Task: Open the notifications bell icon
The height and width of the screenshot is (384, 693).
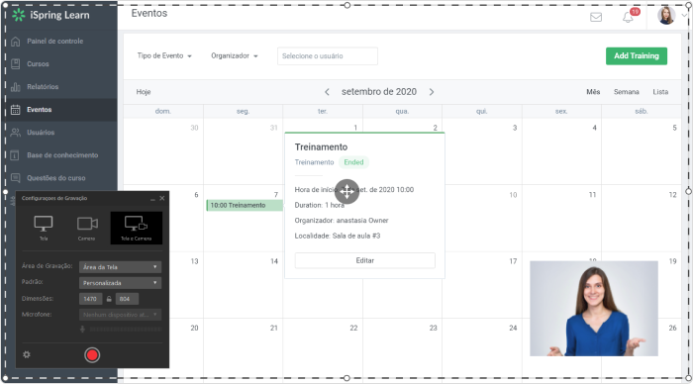Action: click(x=628, y=18)
